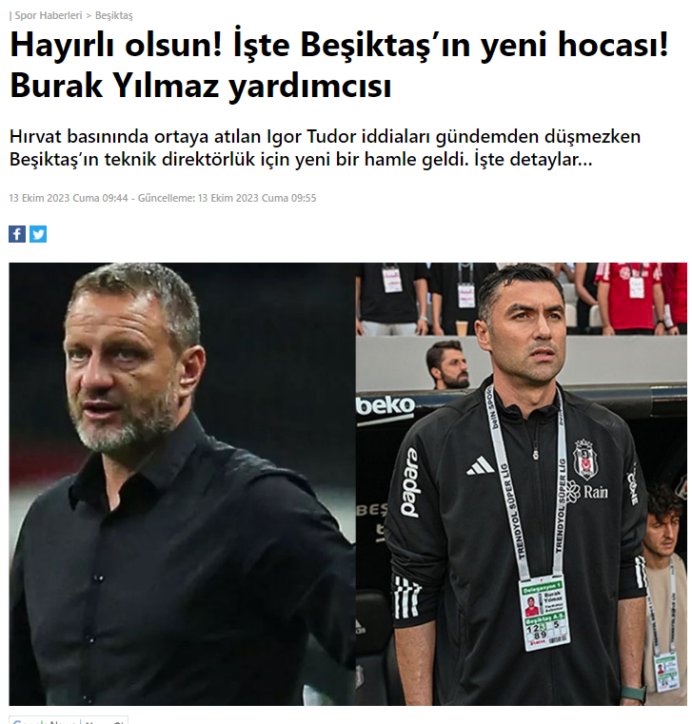This screenshot has width=692, height=724.
Task: Share the article on Facebook
Action: pyautogui.click(x=17, y=234)
